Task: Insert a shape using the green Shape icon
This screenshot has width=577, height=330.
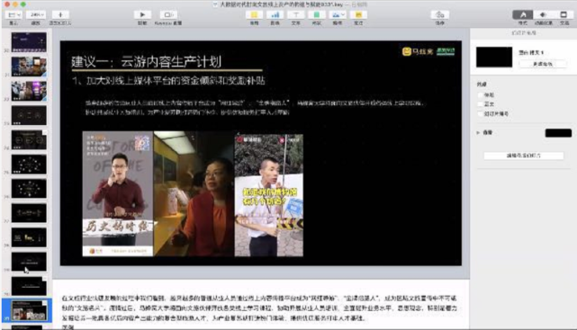Action: pyautogui.click(x=317, y=14)
